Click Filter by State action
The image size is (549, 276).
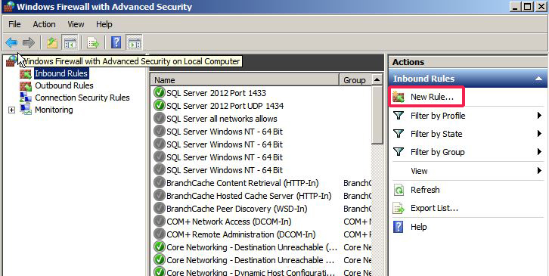point(436,134)
